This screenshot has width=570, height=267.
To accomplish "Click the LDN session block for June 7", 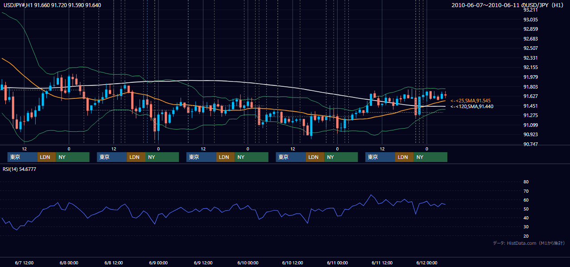I will click(46, 157).
